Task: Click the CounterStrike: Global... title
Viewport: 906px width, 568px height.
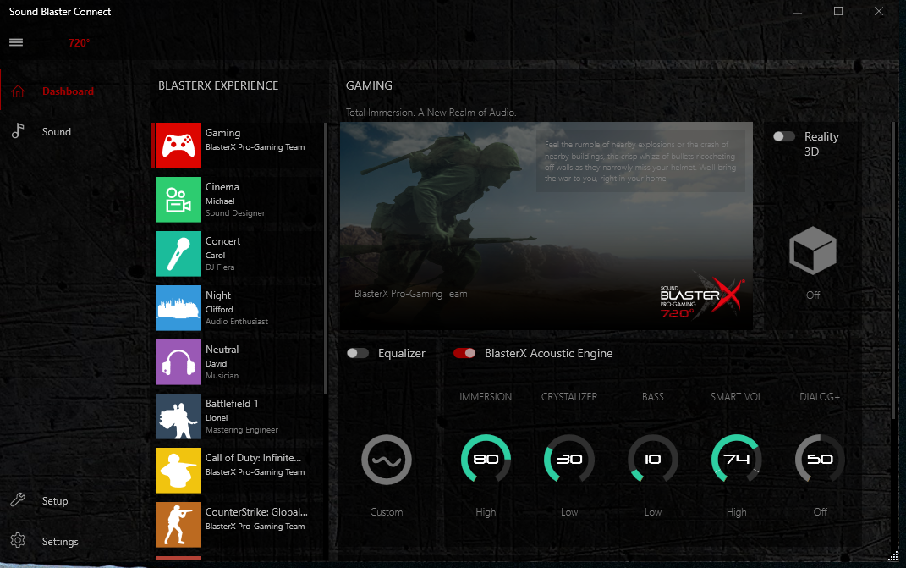Action: (256, 512)
